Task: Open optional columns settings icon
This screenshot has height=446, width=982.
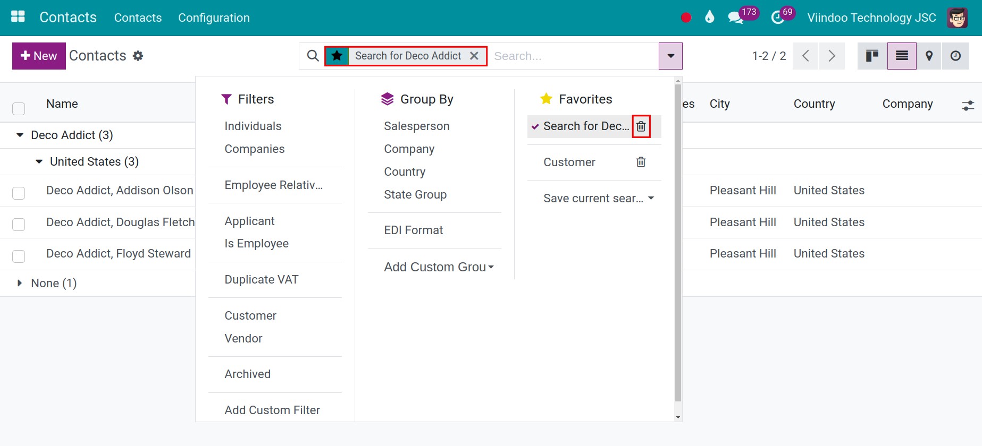Action: point(968,106)
